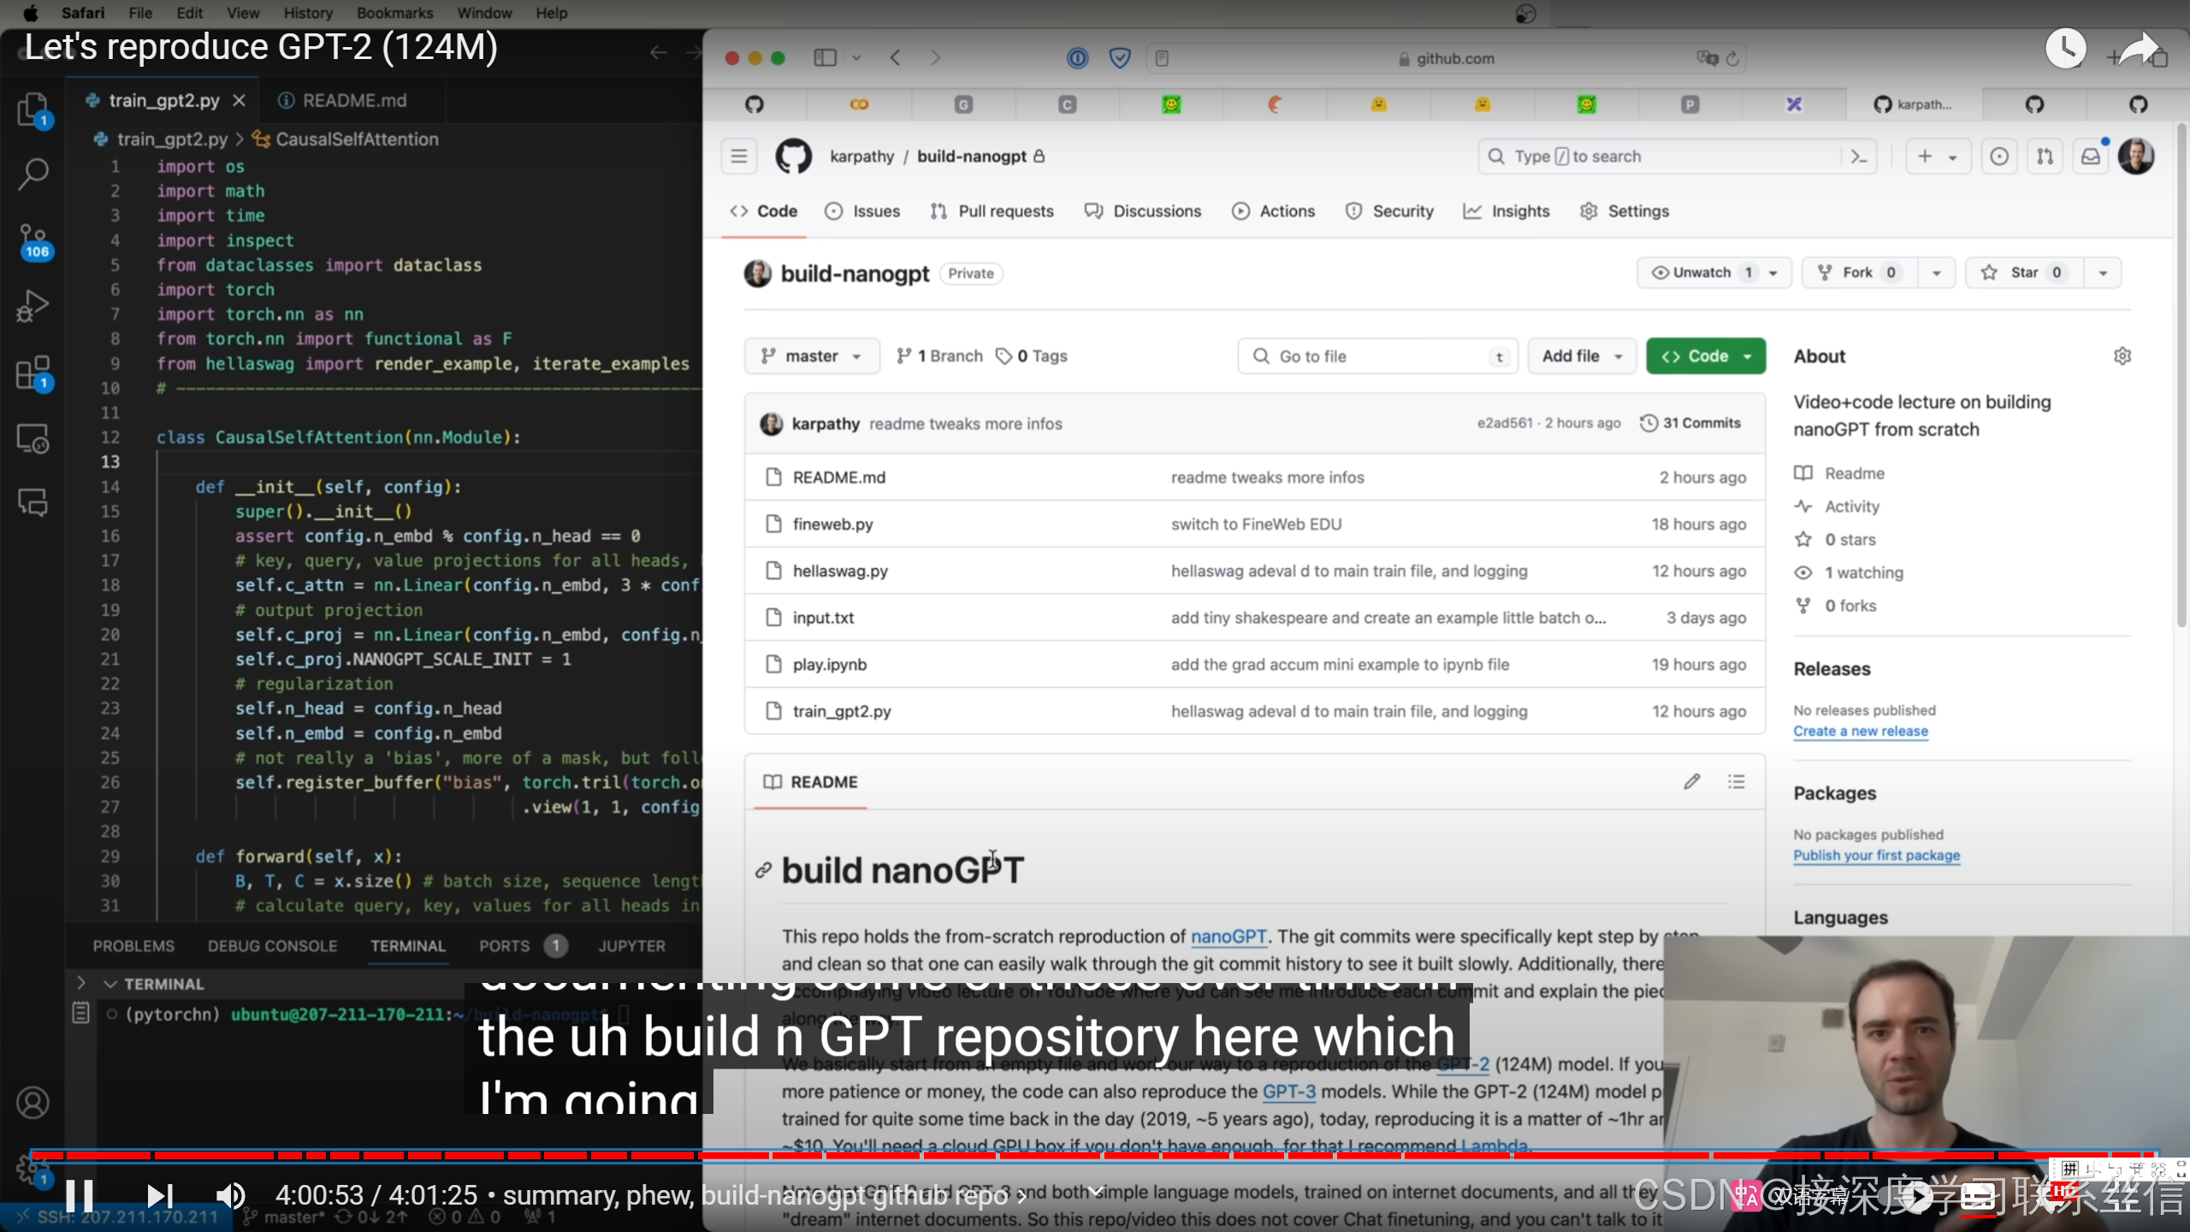
Task: Open Settings tab in repository
Action: tap(1624, 211)
